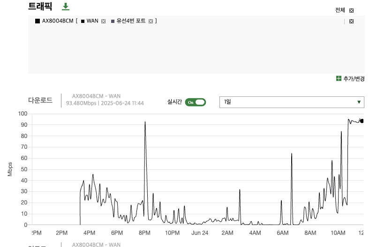Click the AX8004BCM - WAN download subtitle
The image size is (370, 247).
pos(96,96)
